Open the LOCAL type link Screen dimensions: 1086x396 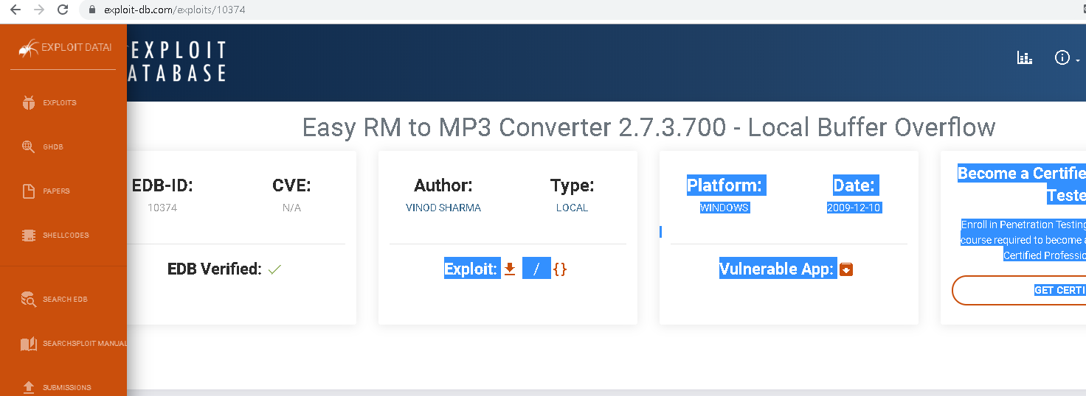point(572,208)
